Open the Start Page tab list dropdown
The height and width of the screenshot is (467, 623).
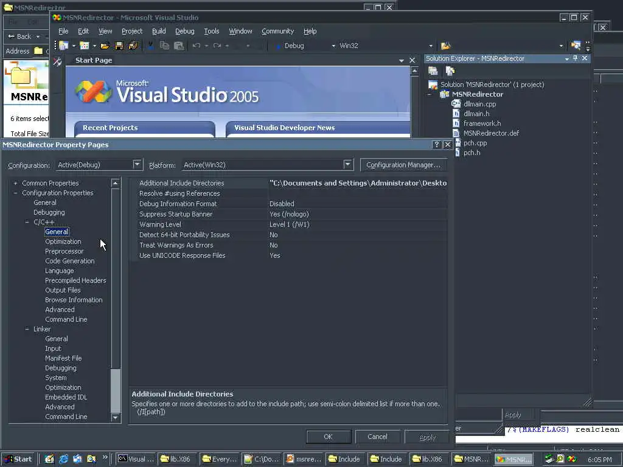pos(402,60)
